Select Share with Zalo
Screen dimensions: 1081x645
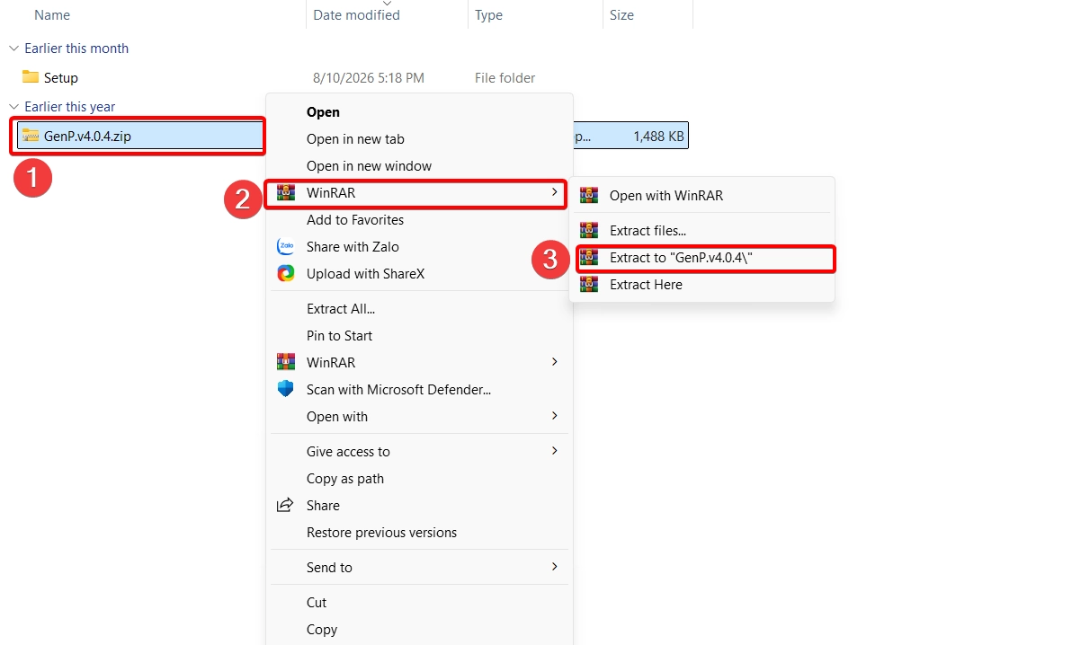click(x=353, y=247)
